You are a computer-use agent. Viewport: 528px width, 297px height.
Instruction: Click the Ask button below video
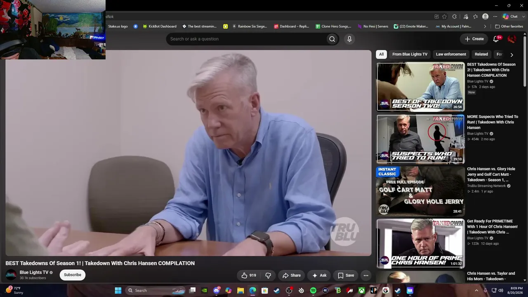coord(319,275)
